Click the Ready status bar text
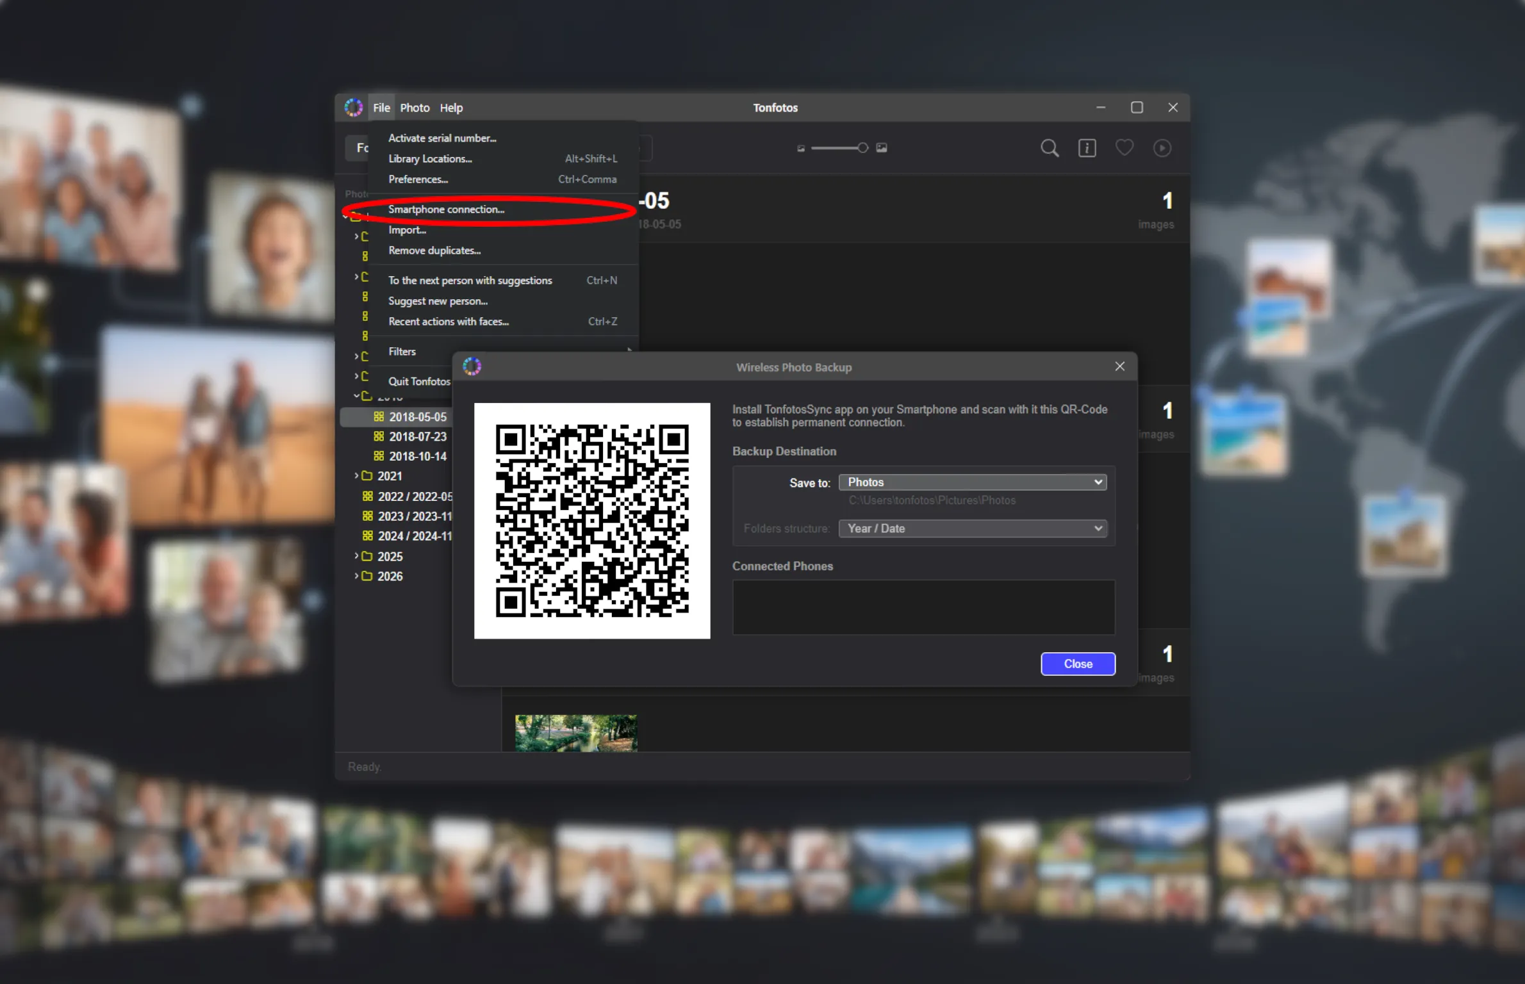The height and width of the screenshot is (984, 1525). coord(364,767)
